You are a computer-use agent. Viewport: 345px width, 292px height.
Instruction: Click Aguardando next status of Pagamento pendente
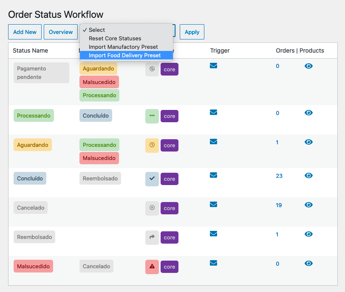98,69
